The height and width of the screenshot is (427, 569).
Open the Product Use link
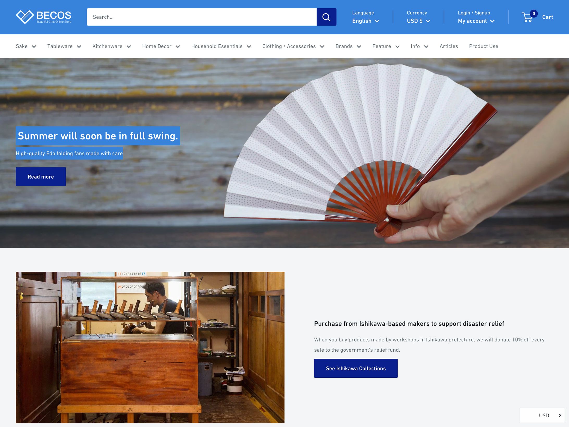point(483,46)
